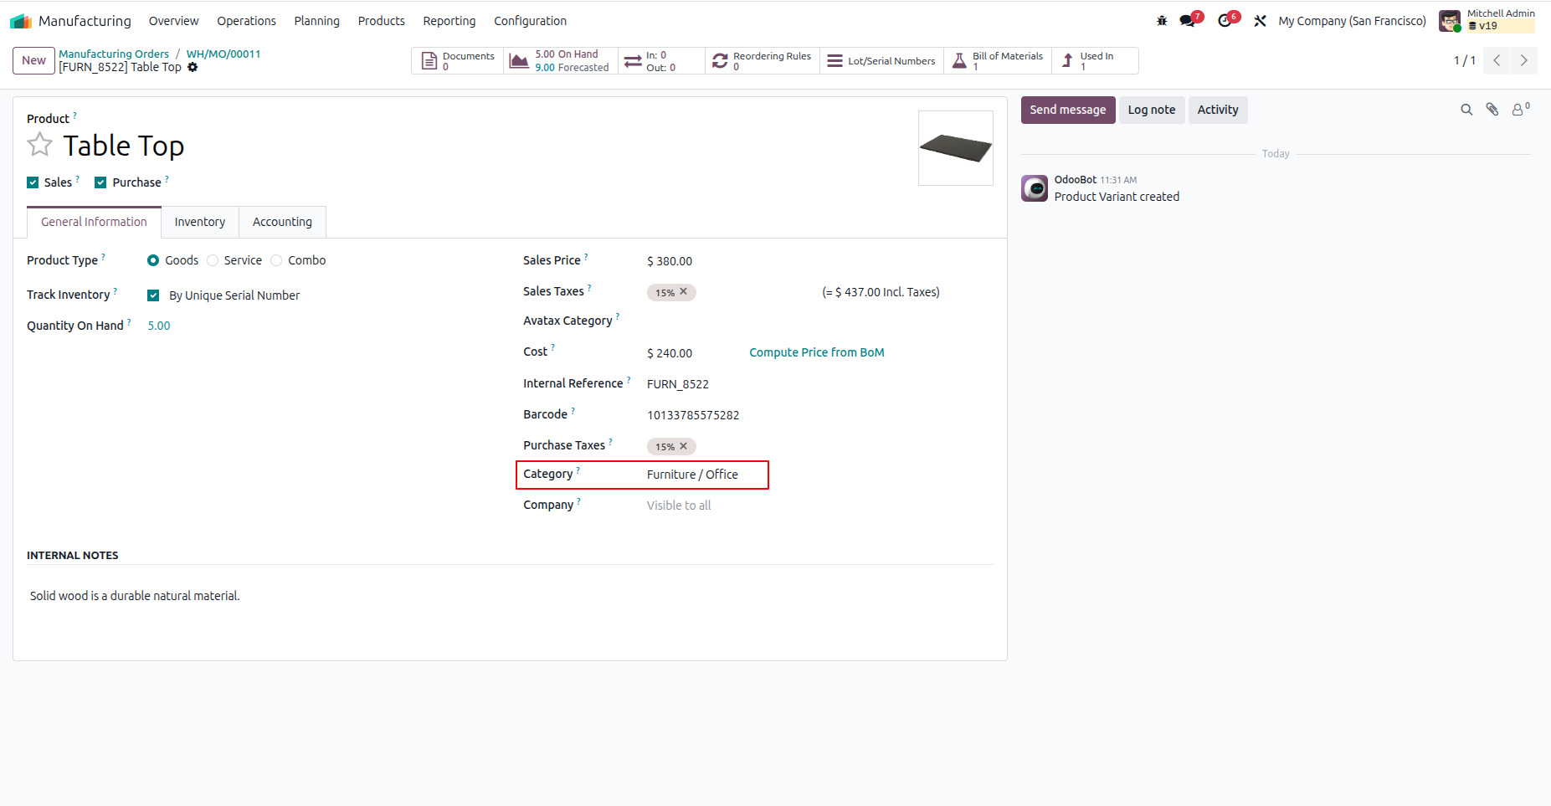Select Combo product type
Viewport: 1551px width, 806px height.
276,260
